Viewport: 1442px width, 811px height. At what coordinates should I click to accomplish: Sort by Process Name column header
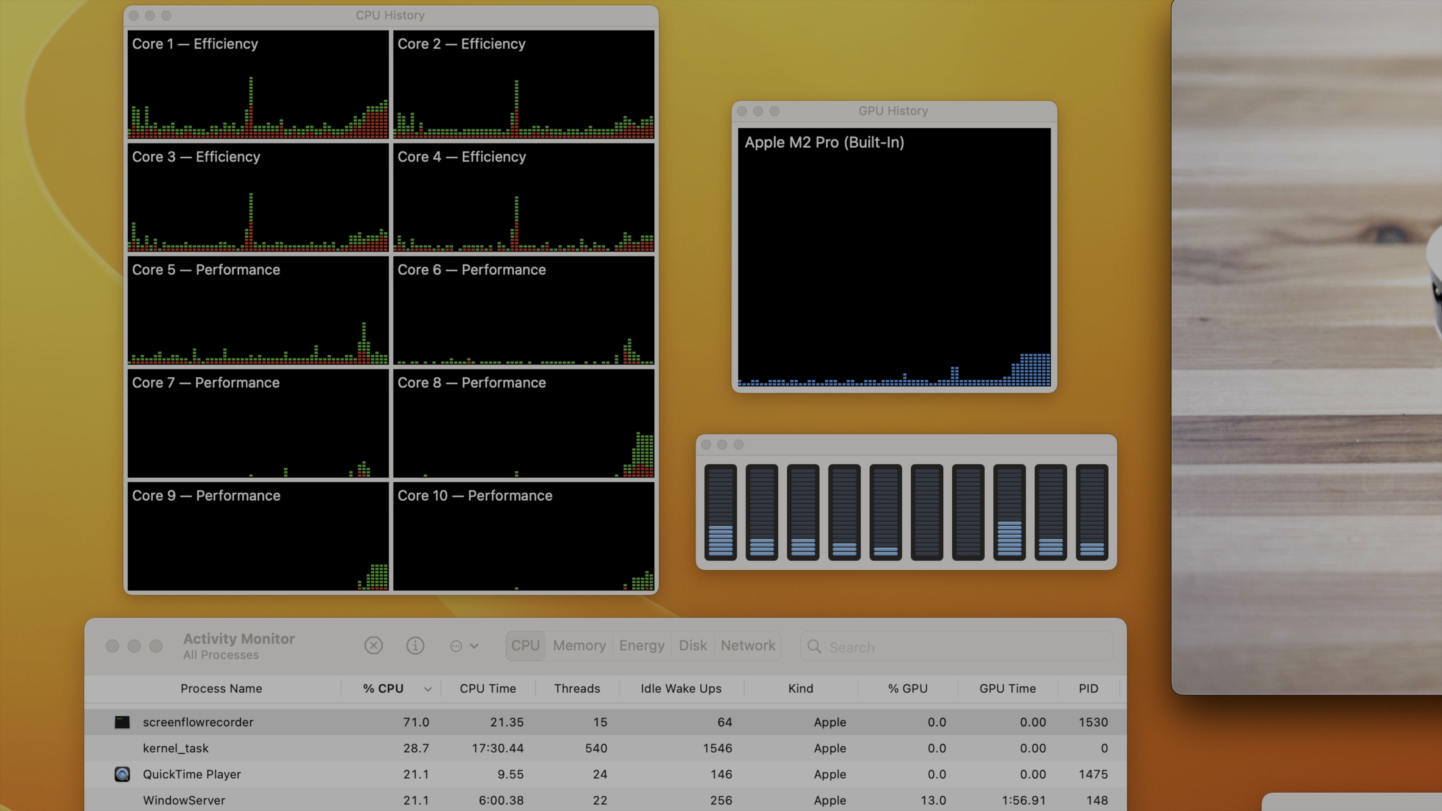221,689
